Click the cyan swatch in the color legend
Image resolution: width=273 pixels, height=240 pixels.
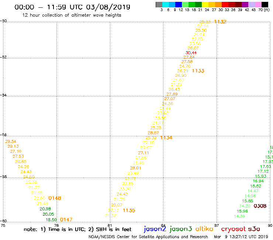(x=166, y=4)
